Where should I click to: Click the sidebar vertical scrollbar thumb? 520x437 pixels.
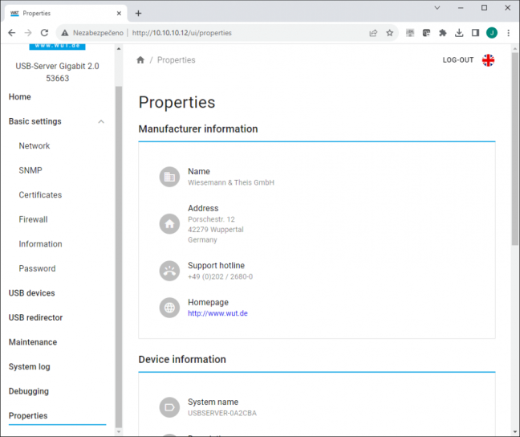pyautogui.click(x=119, y=257)
